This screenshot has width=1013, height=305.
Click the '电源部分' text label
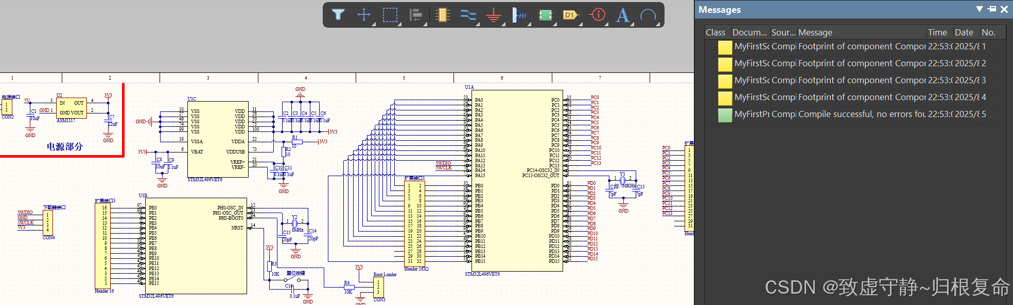coord(65,147)
